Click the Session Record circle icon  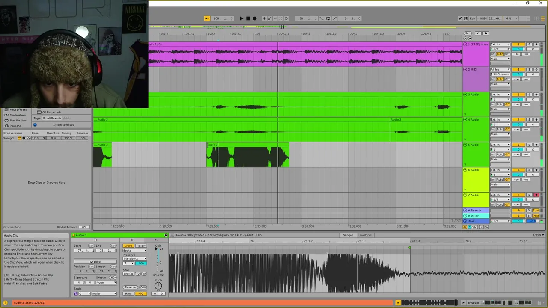click(x=286, y=18)
